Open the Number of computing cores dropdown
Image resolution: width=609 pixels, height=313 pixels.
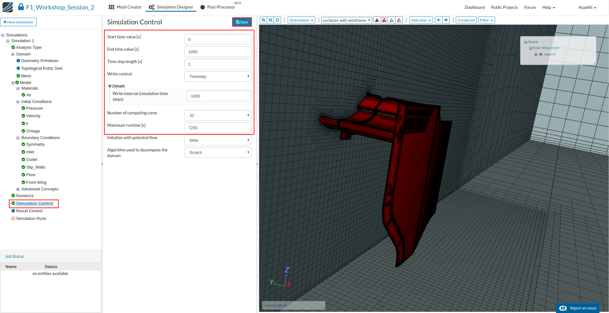click(218, 115)
